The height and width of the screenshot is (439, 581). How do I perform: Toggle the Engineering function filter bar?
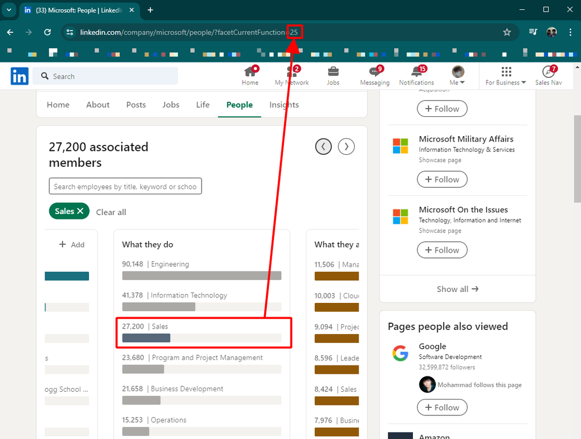point(202,275)
